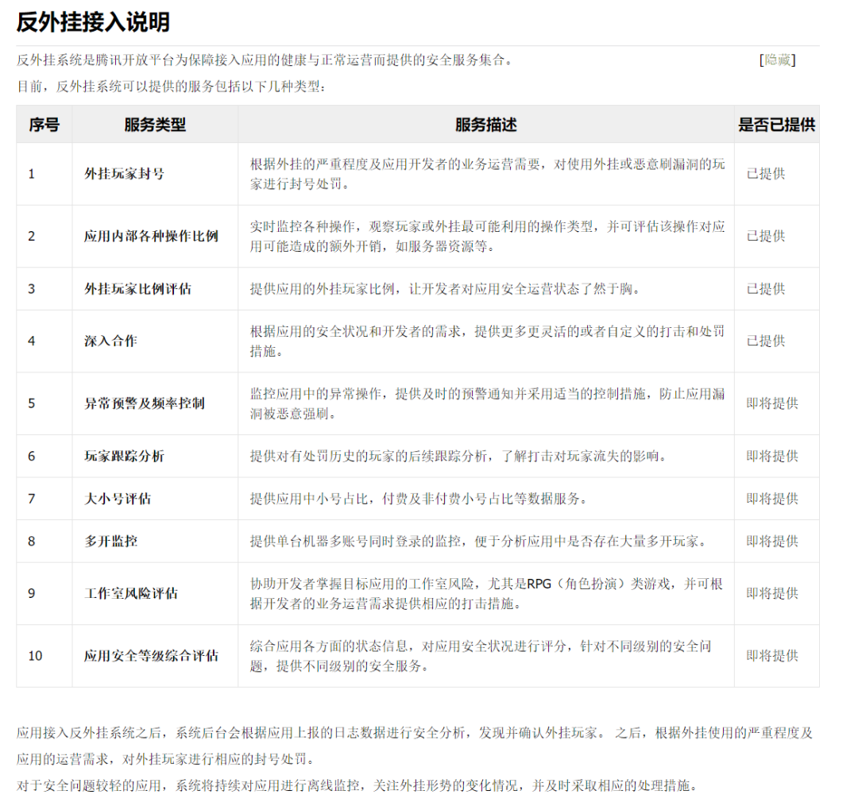
Task: Click the 是否已提供 column header
Action: pos(776,124)
